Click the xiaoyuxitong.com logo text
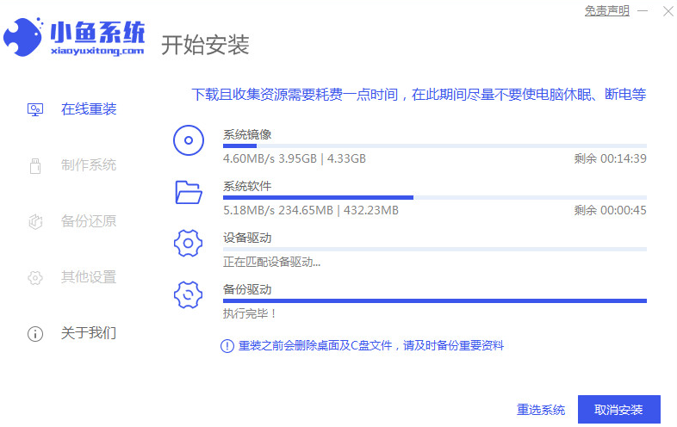The image size is (677, 427). click(x=97, y=51)
